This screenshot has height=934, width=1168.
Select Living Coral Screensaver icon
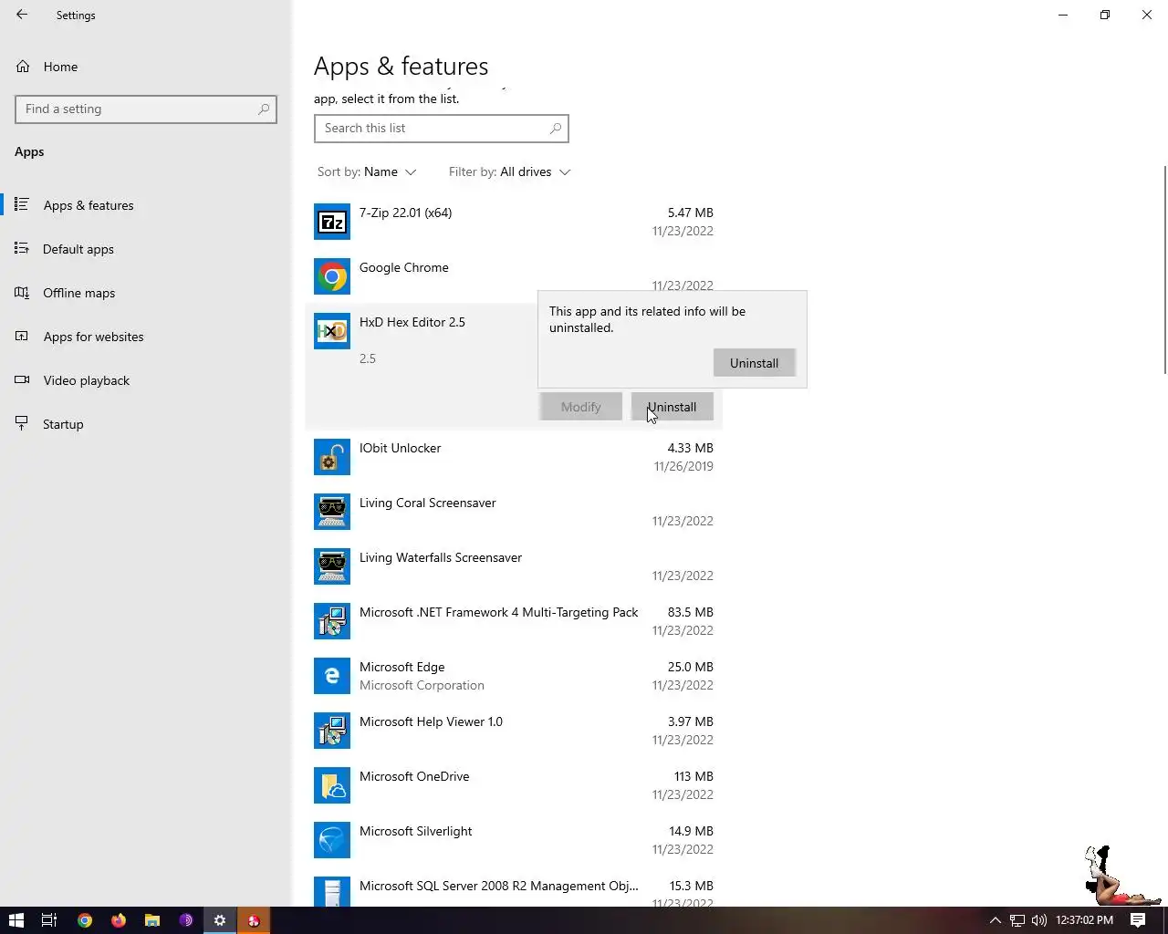pyautogui.click(x=332, y=512)
